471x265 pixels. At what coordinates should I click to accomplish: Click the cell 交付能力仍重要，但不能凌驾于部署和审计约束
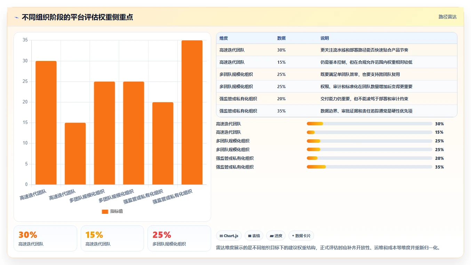point(364,99)
